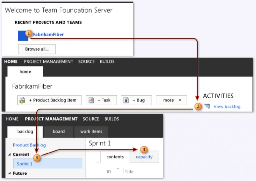Image resolution: width=256 pixels, height=181 pixels.
Task: Select the backlog tab
Action: 25,132
